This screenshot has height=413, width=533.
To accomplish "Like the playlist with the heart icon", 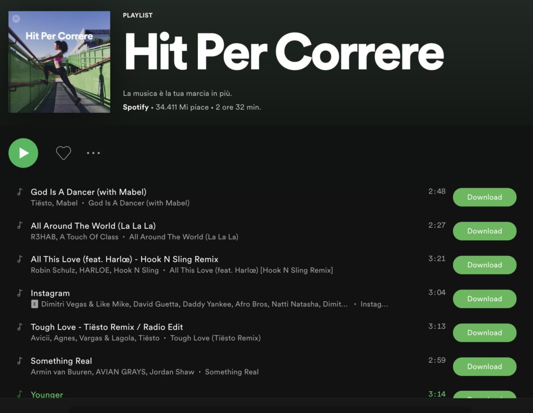I will pyautogui.click(x=64, y=153).
